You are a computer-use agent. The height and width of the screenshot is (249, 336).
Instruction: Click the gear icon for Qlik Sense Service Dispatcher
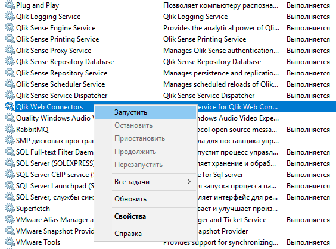click(10, 96)
